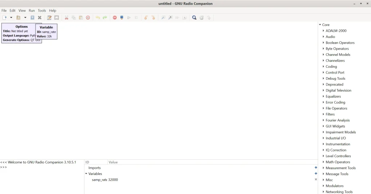Viewport: 371px width, 194px height.
Task: Expand the ADALM-2000 category
Action: [x=323, y=31]
